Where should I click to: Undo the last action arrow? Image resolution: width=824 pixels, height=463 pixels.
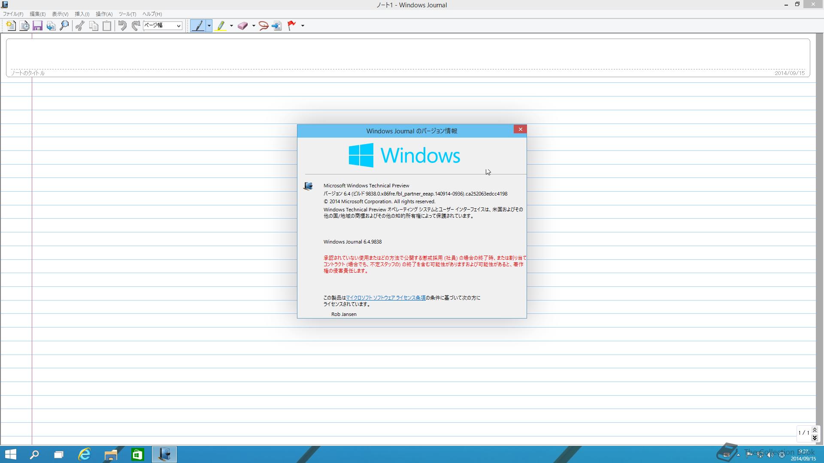click(x=122, y=26)
